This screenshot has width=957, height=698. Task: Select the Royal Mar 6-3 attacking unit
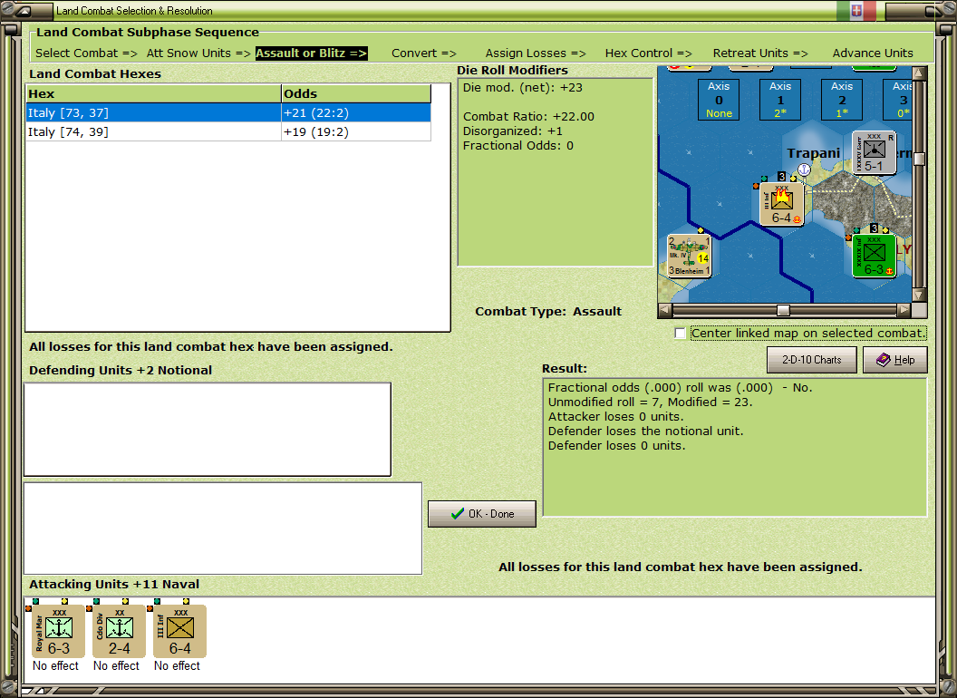(x=59, y=631)
